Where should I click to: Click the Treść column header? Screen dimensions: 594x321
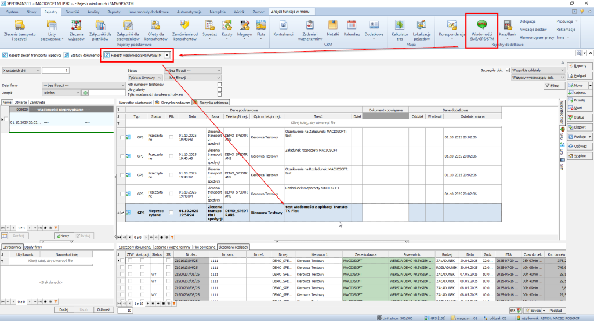317,116
